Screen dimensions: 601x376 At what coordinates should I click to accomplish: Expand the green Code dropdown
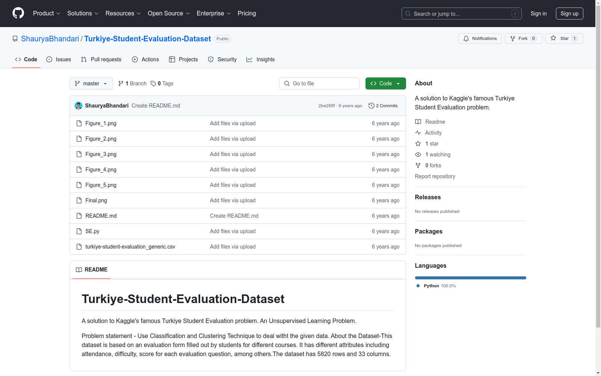[x=385, y=83]
